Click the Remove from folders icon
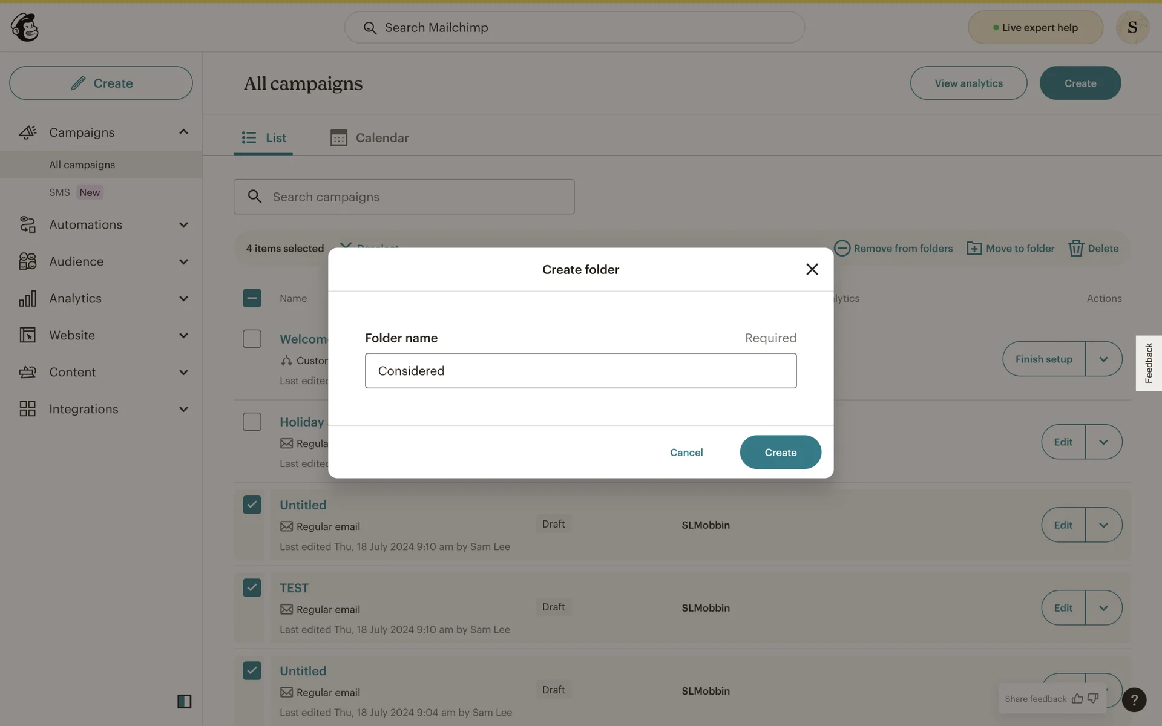This screenshot has height=726, width=1162. click(842, 248)
